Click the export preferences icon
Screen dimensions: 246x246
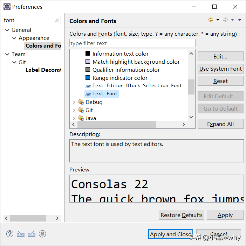click(32, 234)
